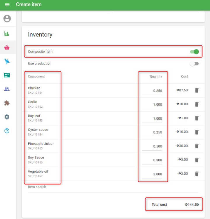Viewport: 210px width, 219px height.
Task: Open the hamburger navigation menu
Action: pos(7,5)
